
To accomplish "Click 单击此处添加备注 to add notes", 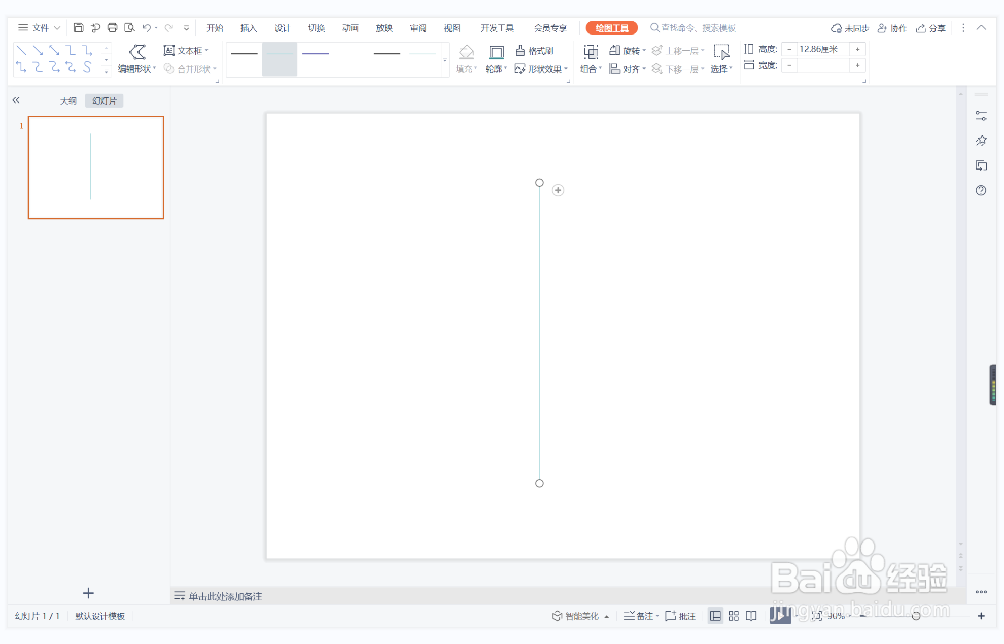I will click(x=225, y=596).
